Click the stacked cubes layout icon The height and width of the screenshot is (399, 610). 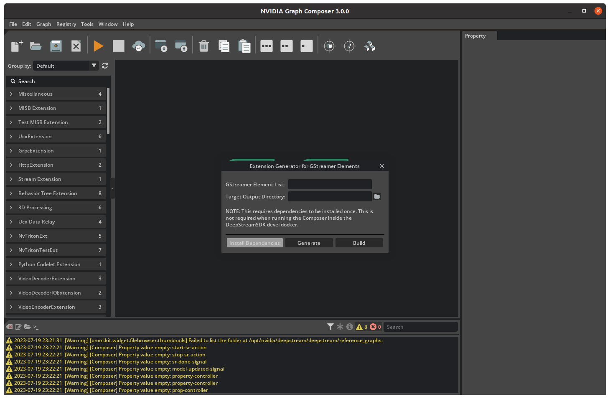370,46
